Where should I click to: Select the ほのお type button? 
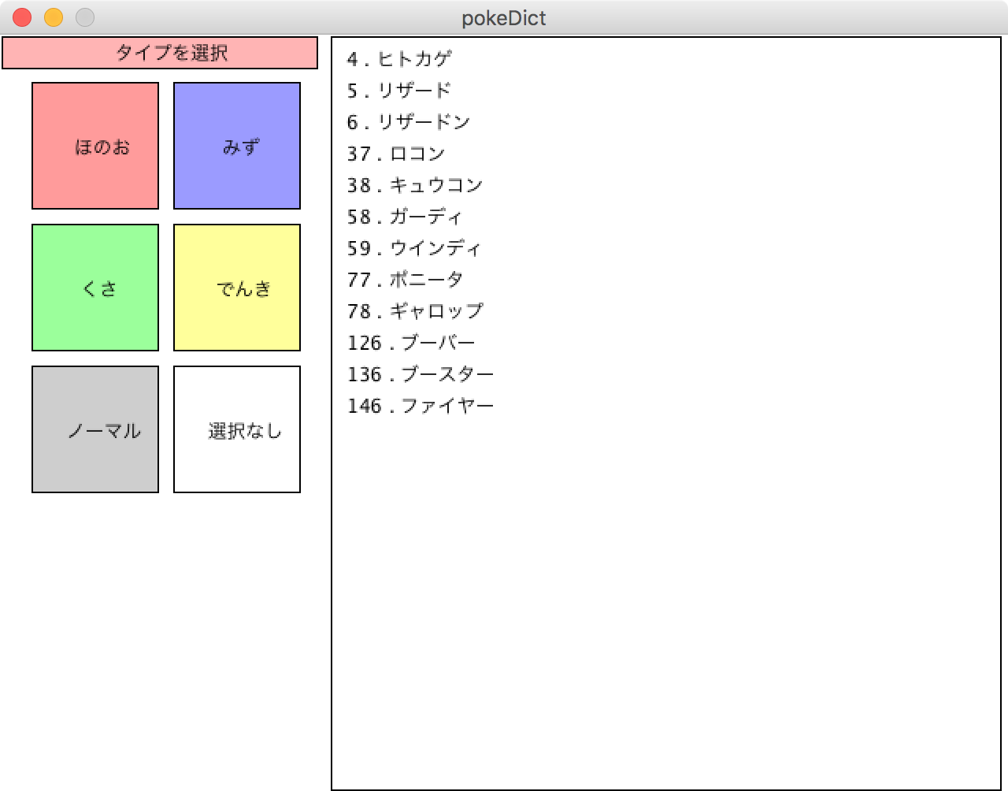[95, 146]
